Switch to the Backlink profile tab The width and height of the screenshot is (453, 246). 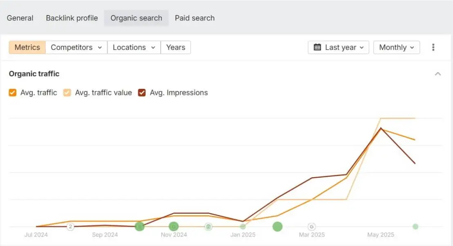(72, 18)
